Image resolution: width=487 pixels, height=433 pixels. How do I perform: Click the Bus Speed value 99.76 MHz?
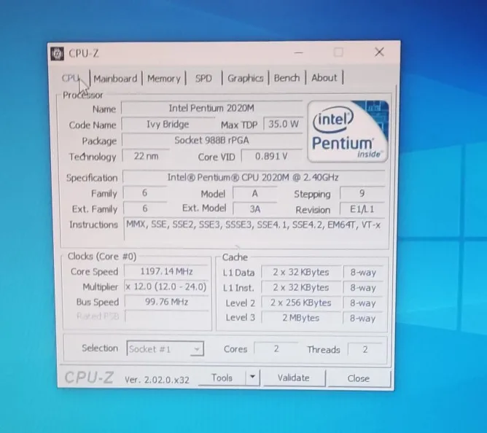[166, 302]
